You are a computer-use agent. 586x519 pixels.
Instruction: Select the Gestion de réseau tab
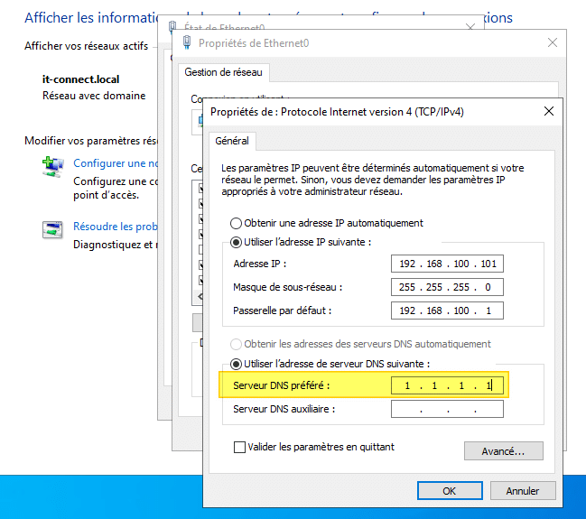pyautogui.click(x=224, y=72)
